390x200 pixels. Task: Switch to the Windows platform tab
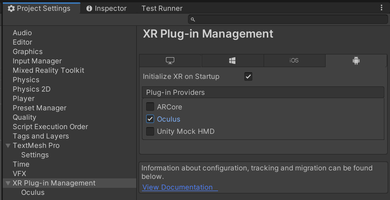[232, 61]
